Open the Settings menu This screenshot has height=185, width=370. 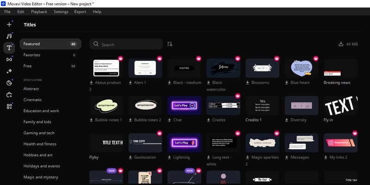click(x=61, y=12)
